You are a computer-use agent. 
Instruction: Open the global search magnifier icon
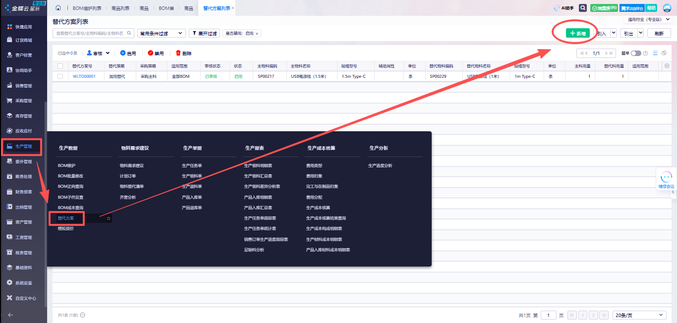point(583,8)
